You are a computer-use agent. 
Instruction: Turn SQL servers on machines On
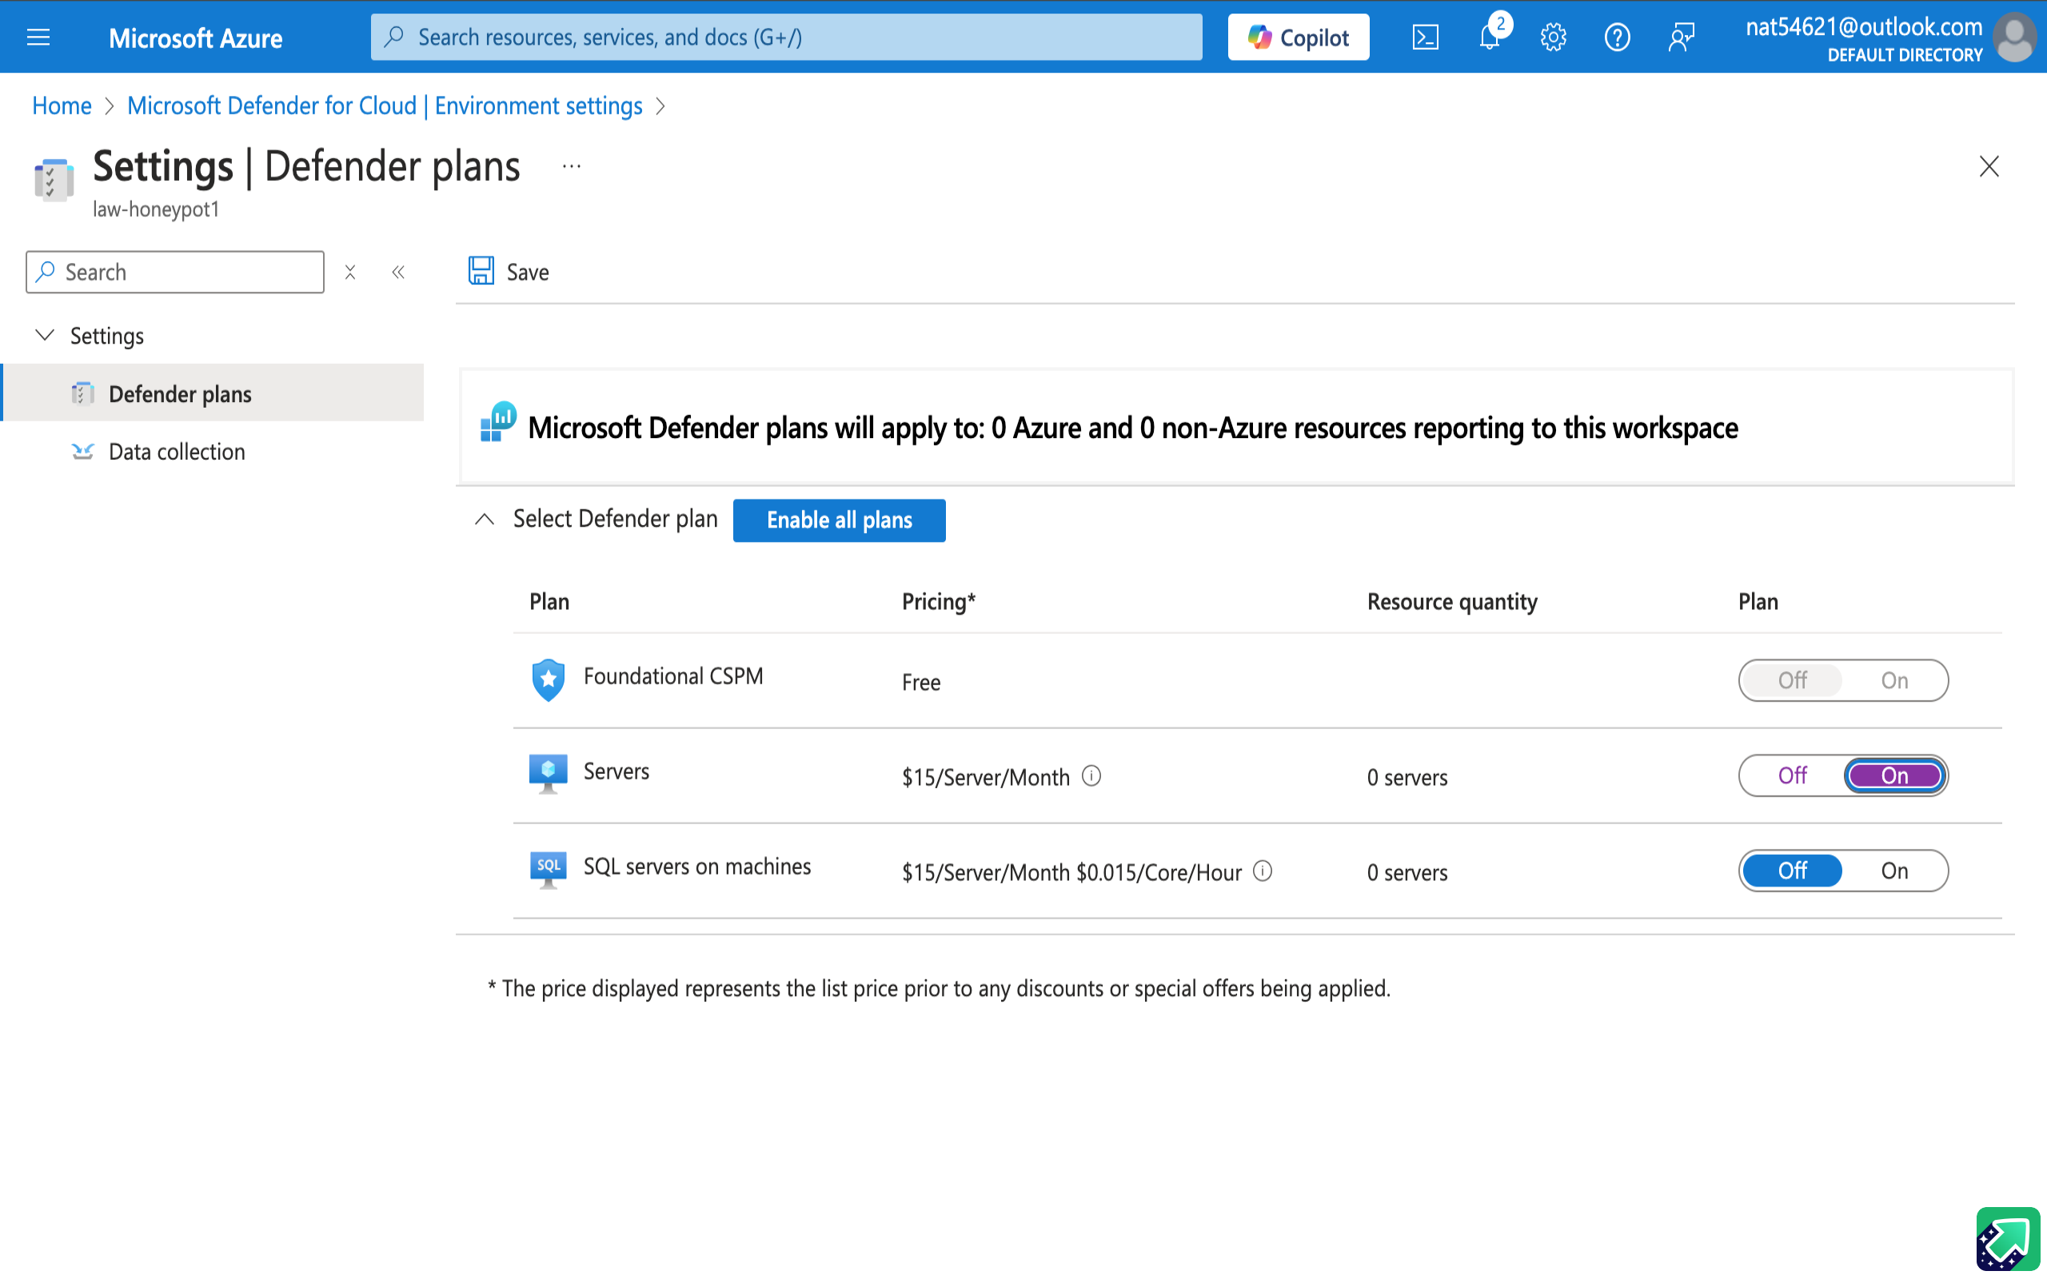[1894, 871]
